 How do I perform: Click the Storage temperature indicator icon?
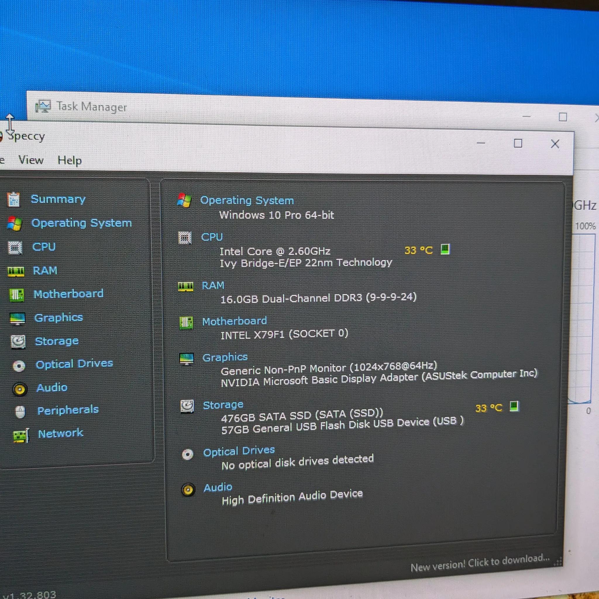(514, 406)
